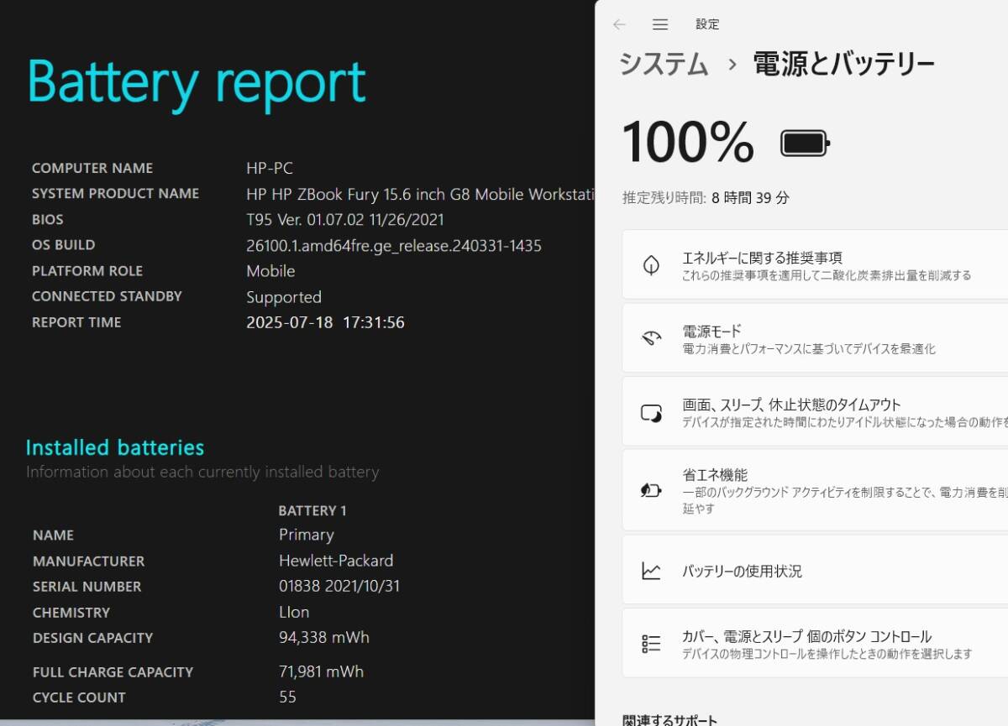
Task: Click the serial number 01838 2021/10/31
Action: 339,587
